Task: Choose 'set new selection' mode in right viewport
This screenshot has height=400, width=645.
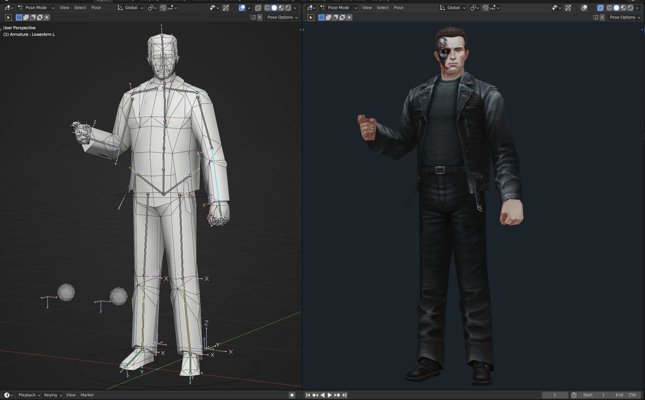Action: click(x=321, y=17)
